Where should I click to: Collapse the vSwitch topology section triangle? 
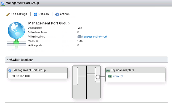coord(7,60)
